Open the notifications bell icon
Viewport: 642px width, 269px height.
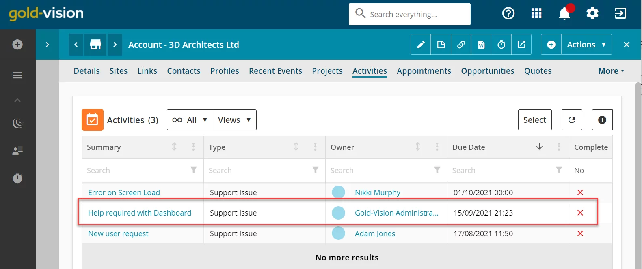[x=564, y=13]
